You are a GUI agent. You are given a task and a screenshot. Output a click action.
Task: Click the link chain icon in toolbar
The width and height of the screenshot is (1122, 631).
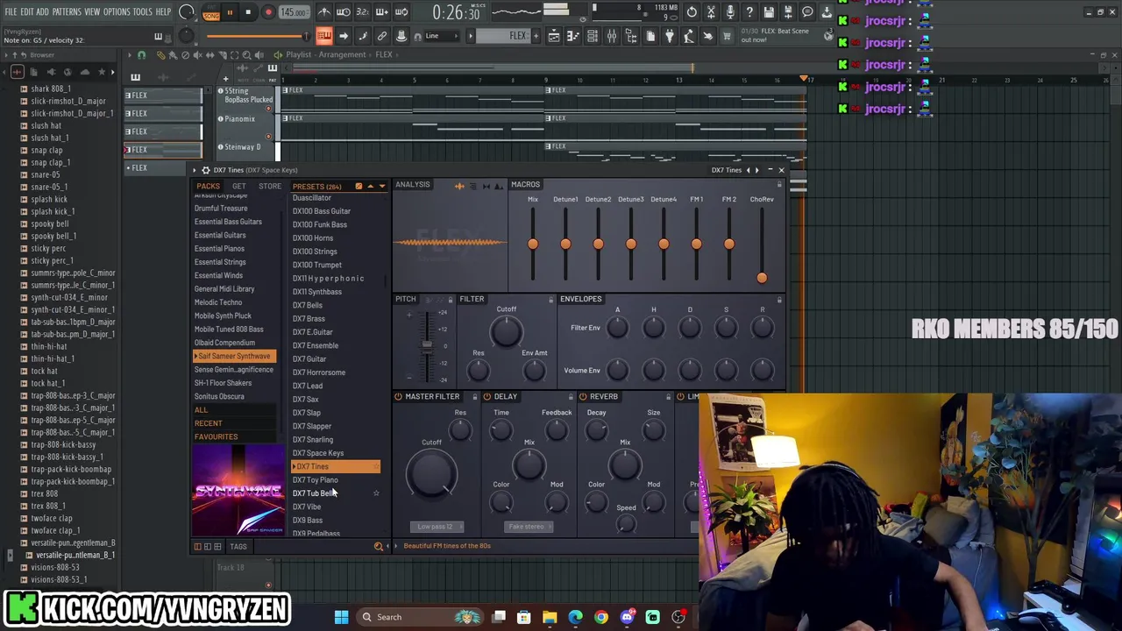pyautogui.click(x=382, y=36)
